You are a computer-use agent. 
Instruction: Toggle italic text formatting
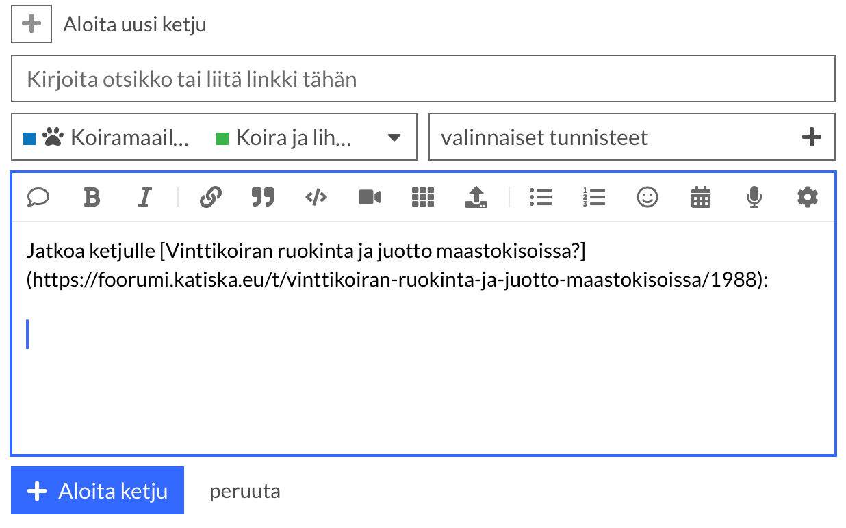tap(144, 198)
